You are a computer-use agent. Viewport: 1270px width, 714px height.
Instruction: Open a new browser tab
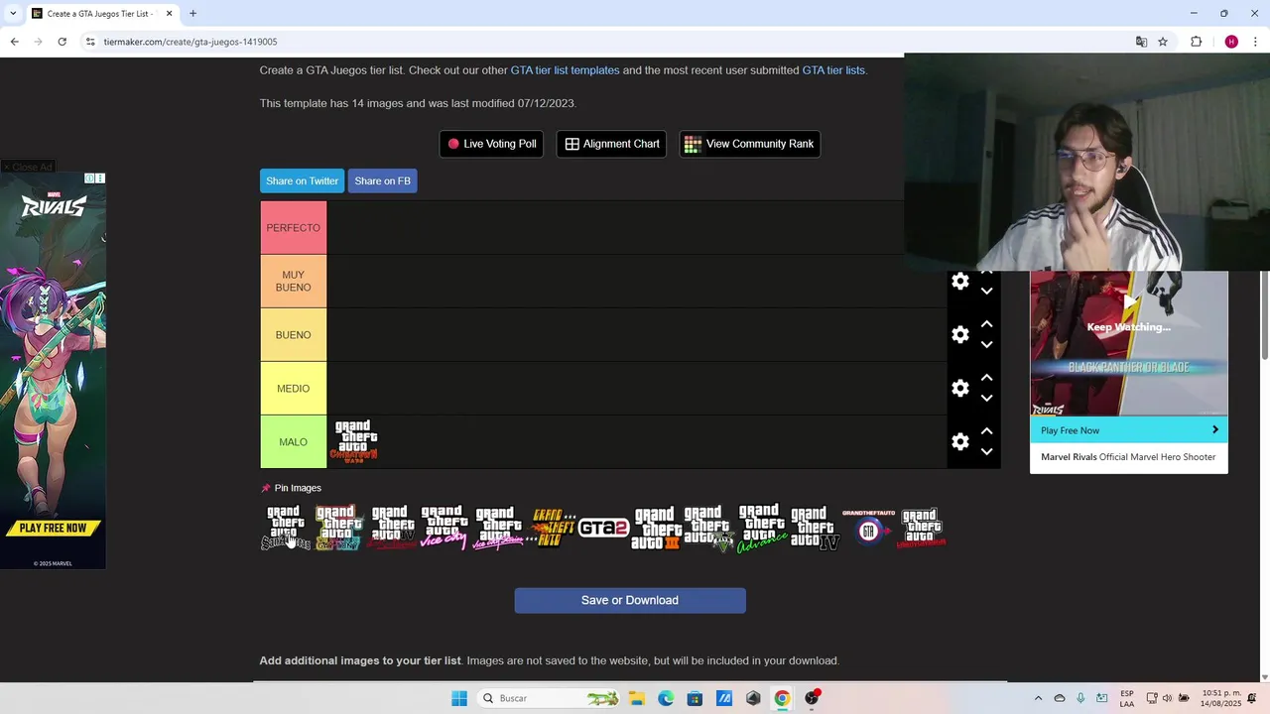tap(192, 14)
